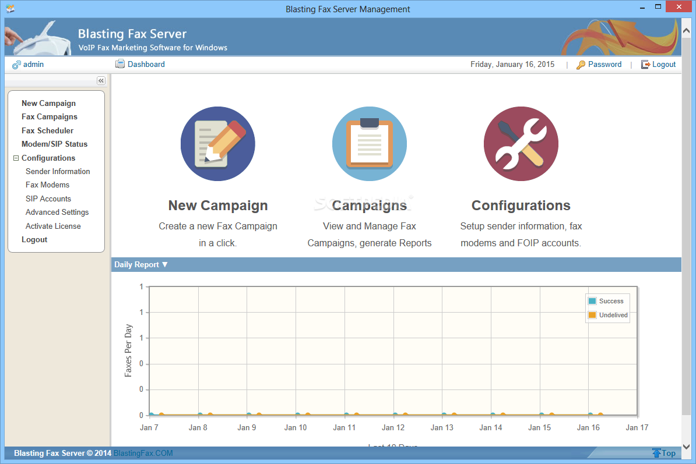Click the Dashboard page icon
Viewport: 696px width, 464px height.
pyautogui.click(x=120, y=64)
